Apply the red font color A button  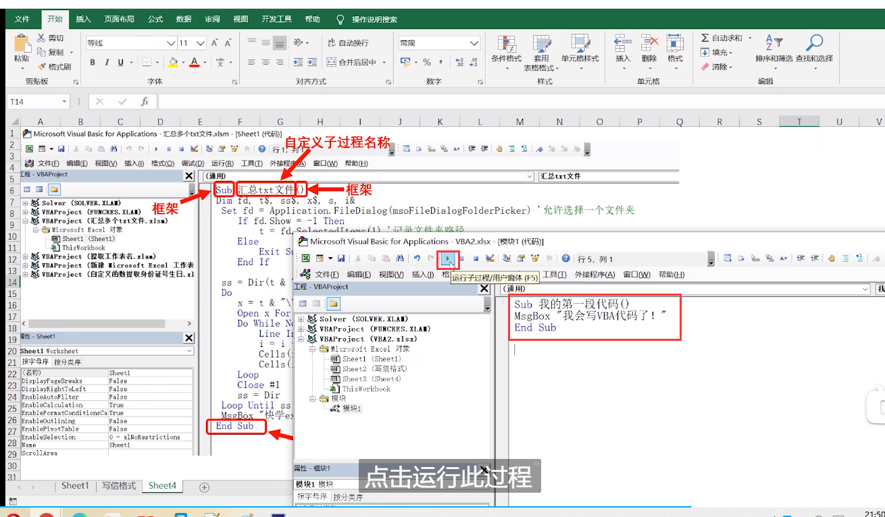[195, 62]
